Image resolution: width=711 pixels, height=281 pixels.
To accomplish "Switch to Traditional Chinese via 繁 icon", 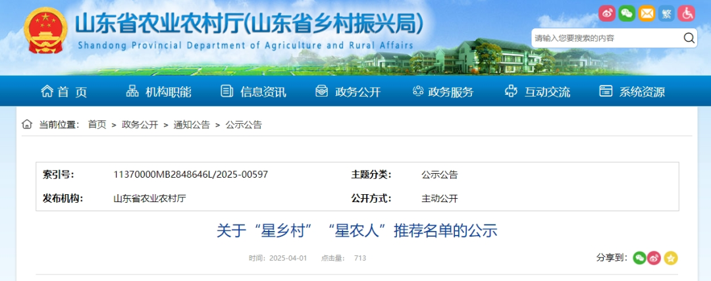I will [x=666, y=13].
